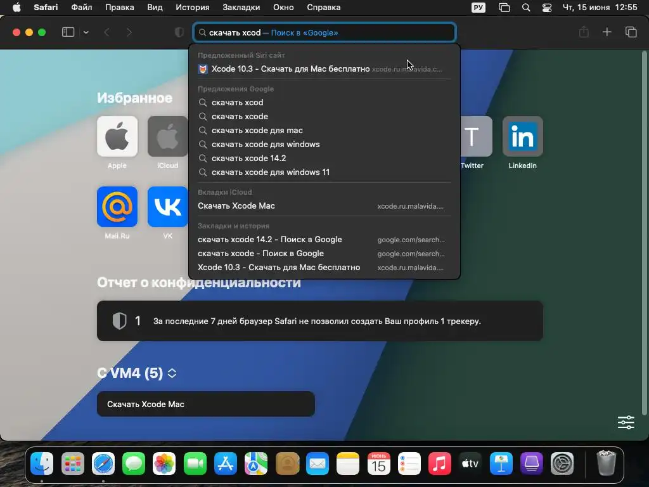
Task: Open the iCloud favorite tile
Action: coord(167,136)
